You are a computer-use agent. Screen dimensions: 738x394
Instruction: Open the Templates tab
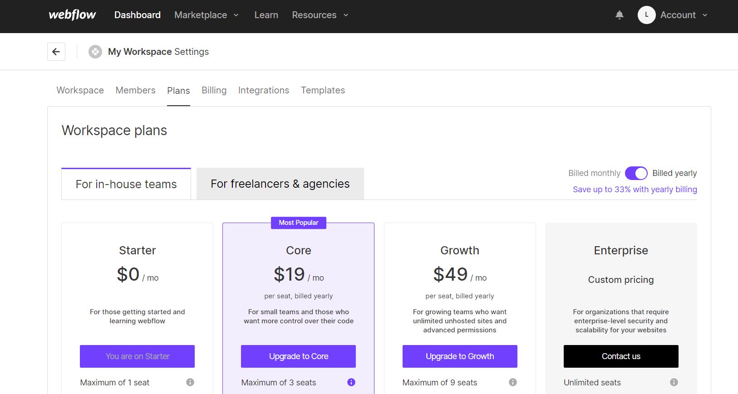[323, 90]
